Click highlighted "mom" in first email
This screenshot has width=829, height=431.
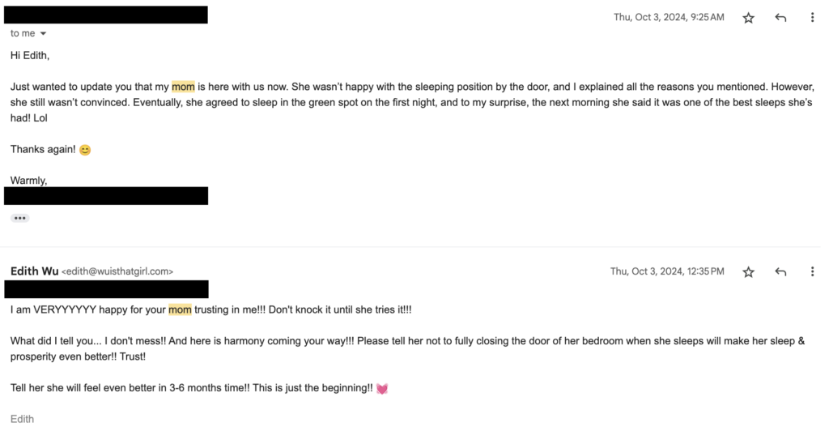click(183, 86)
